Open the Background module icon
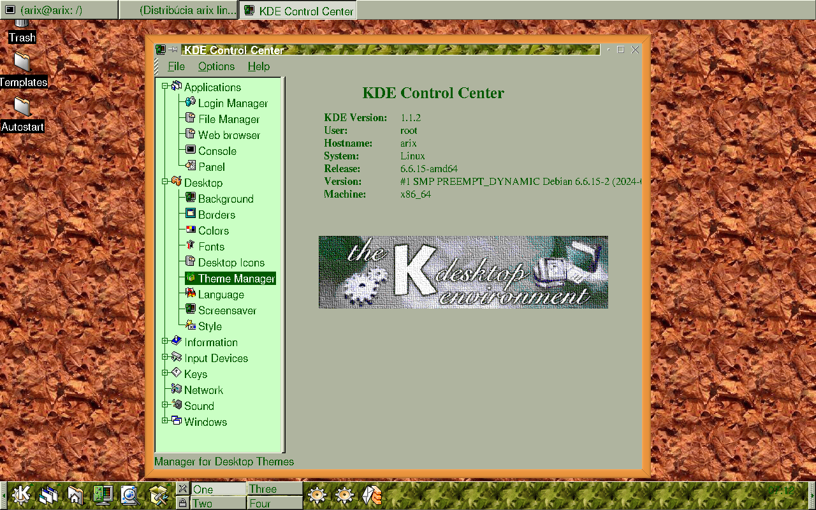Viewport: 816px width, 510px height. coord(190,198)
